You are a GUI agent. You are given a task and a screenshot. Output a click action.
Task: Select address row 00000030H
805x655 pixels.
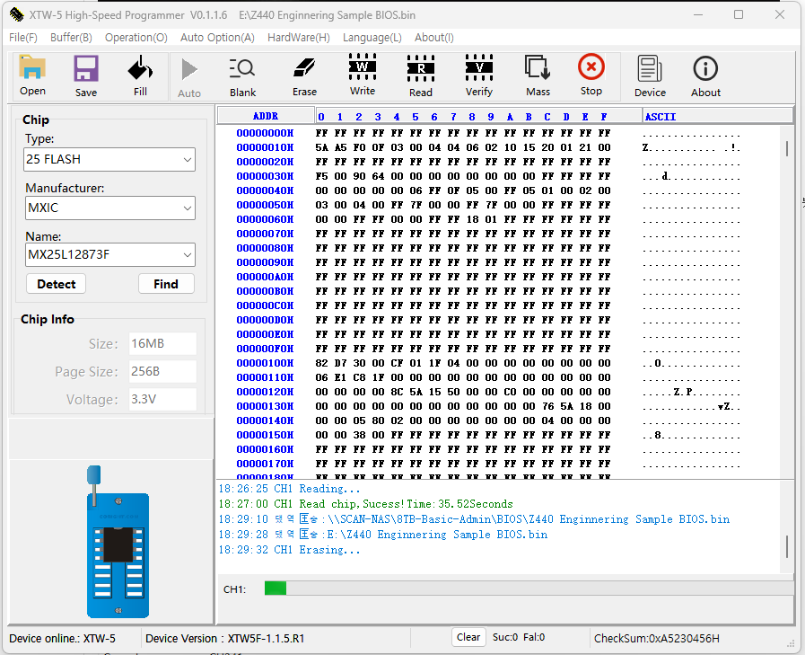265,176
